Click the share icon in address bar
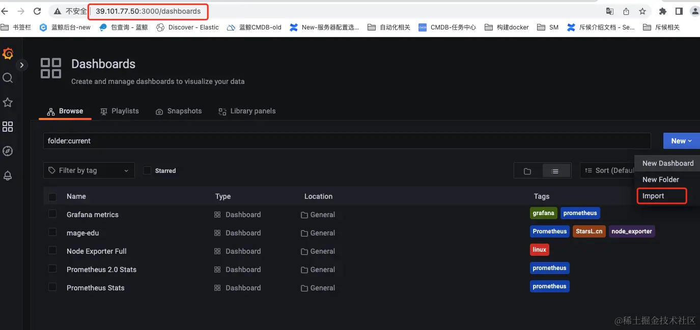The height and width of the screenshot is (330, 700). coord(626,11)
